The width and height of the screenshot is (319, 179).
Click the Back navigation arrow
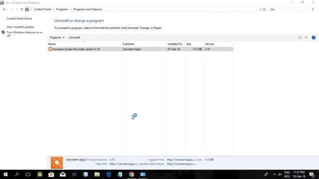tap(4, 9)
